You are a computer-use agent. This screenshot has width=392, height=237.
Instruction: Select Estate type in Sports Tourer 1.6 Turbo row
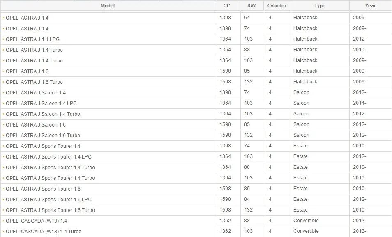pos(300,210)
